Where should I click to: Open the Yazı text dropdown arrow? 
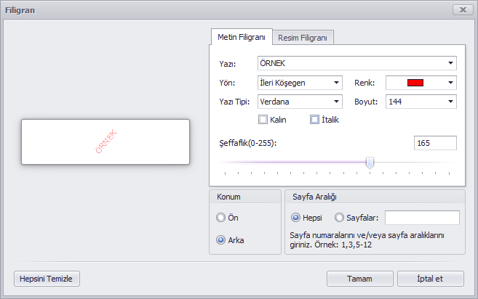pos(450,63)
